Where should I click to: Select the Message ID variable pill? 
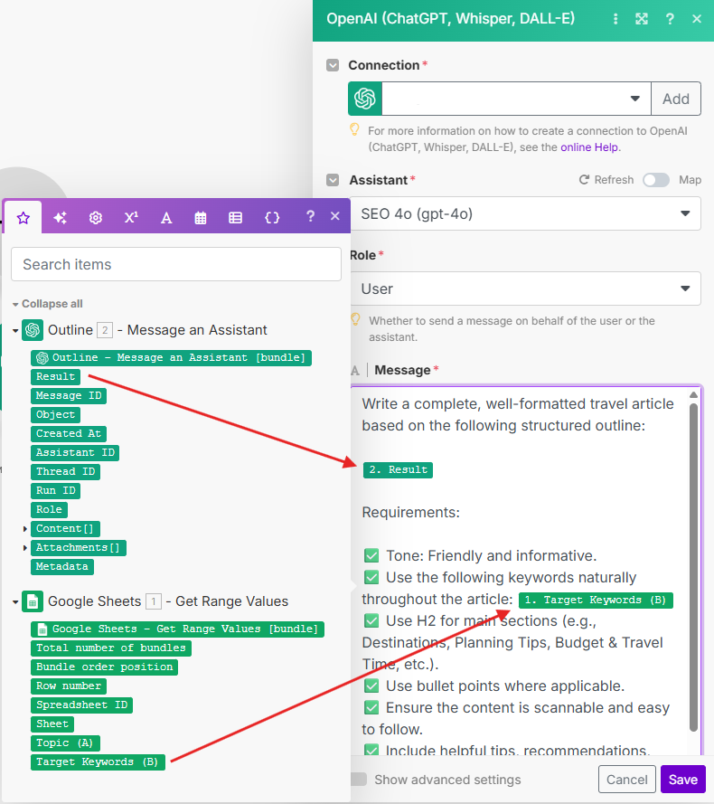coord(69,395)
